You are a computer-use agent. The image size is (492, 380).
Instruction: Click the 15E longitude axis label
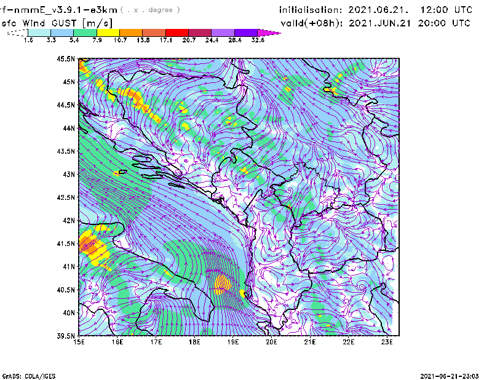[79, 342]
